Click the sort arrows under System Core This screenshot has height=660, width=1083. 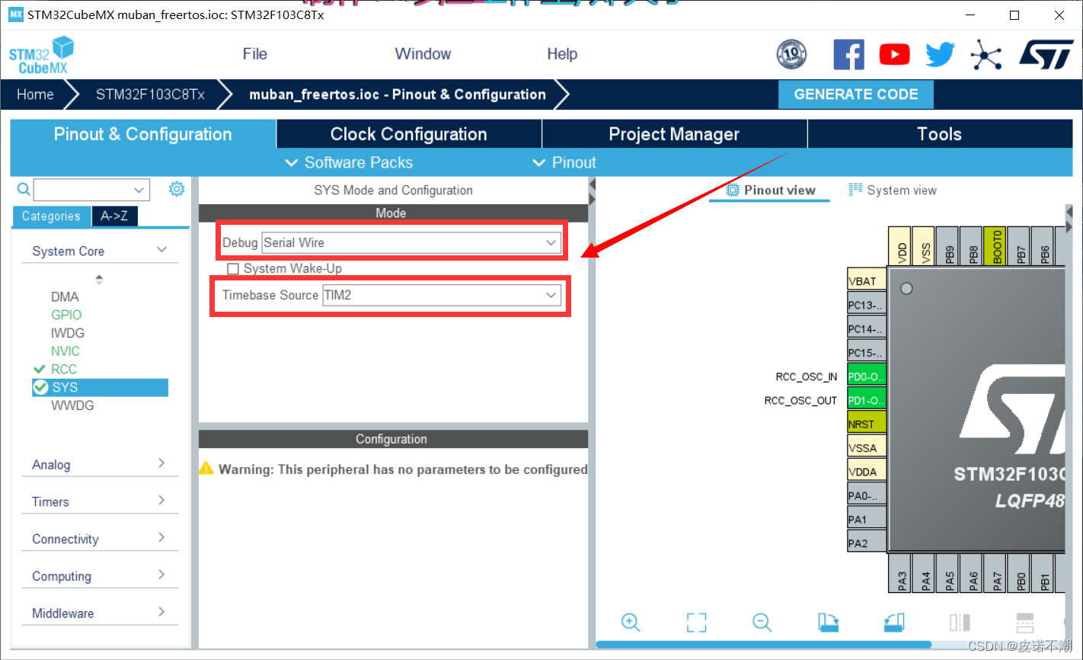[99, 279]
